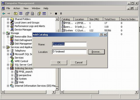This screenshot has width=140, height=100.
Task: Click the tree pane scroll down arrow
Action: coord(57,89)
